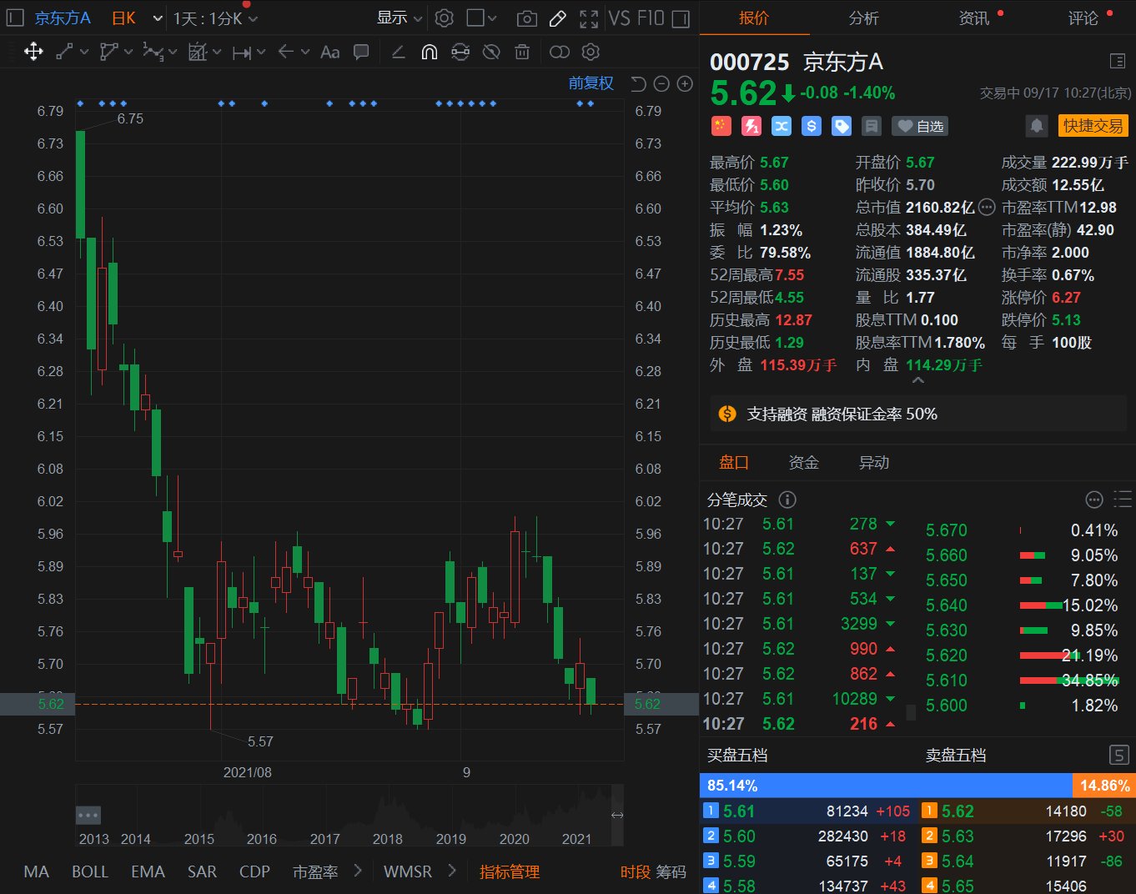Select the angle line eraser tool

click(x=398, y=52)
